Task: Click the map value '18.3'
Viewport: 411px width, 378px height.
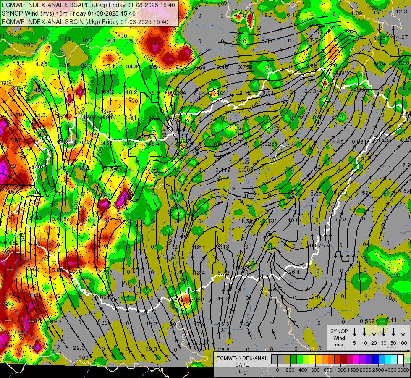Action: (267, 16)
